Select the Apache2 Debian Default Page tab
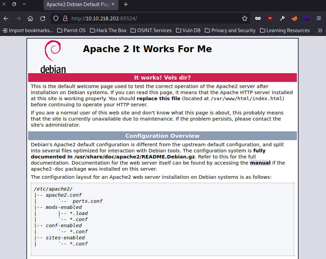Viewport: 326px width, 259px height. 78,5
